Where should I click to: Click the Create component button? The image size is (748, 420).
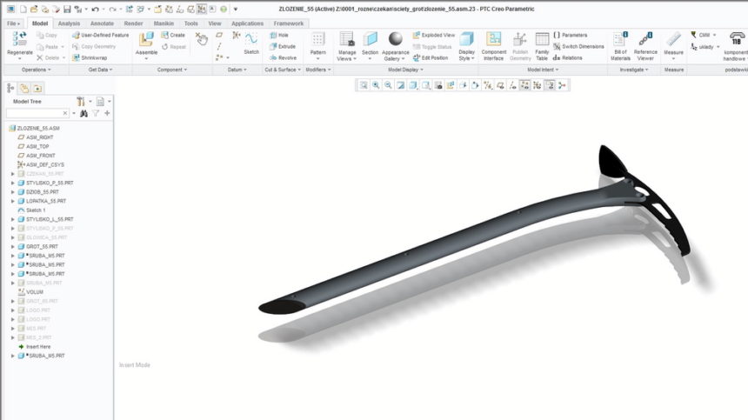(173, 36)
